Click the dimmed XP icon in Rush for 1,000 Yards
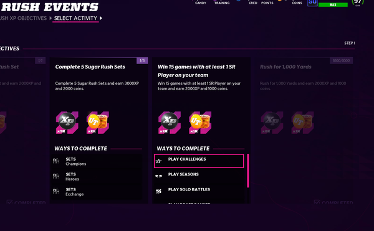 272,123
